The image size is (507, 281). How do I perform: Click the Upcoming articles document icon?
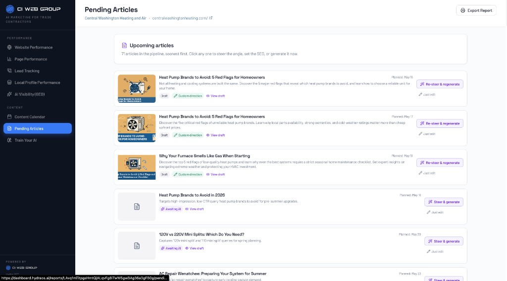click(124, 45)
